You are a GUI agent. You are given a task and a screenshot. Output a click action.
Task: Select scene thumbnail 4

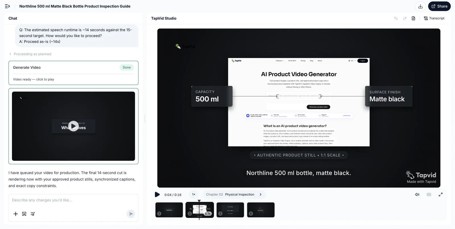click(x=261, y=210)
